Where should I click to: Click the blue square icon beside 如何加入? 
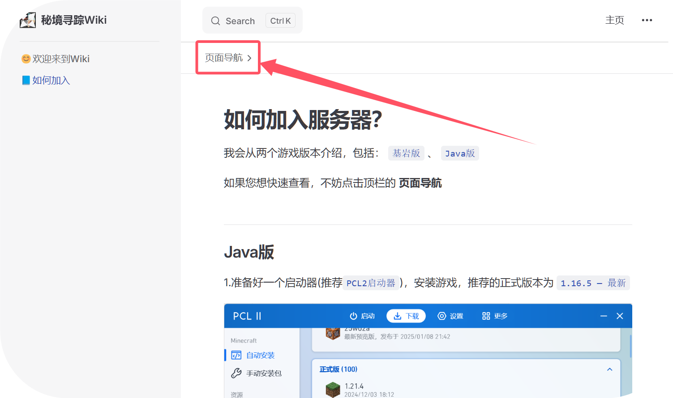pyautogui.click(x=26, y=80)
